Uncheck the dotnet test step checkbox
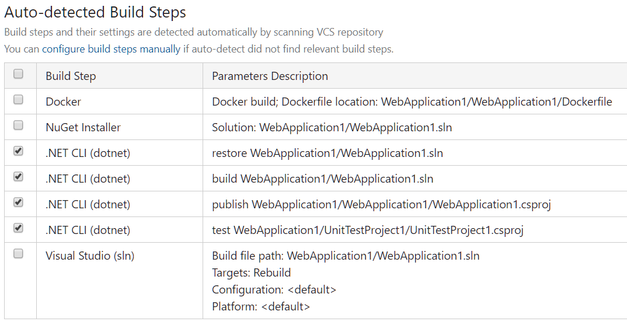Viewport: 627px width, 325px height. pyautogui.click(x=18, y=228)
